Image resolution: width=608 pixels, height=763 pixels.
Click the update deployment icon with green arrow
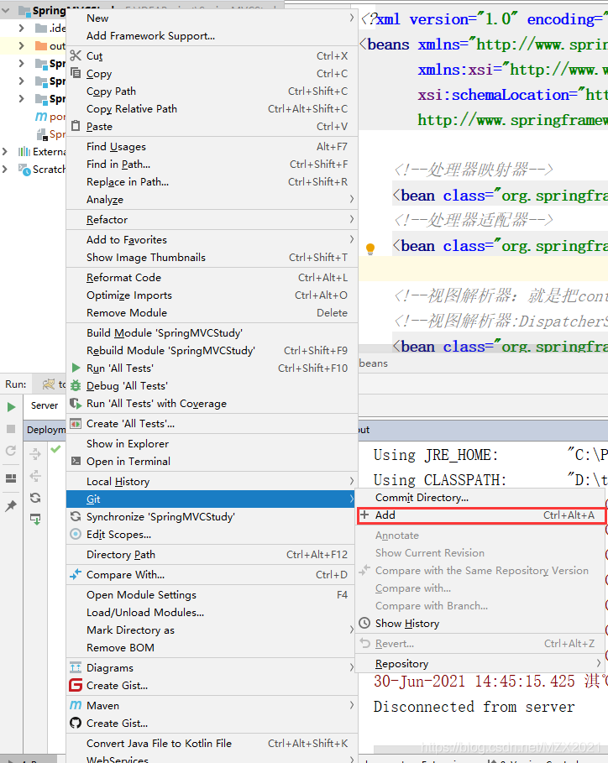point(35,520)
